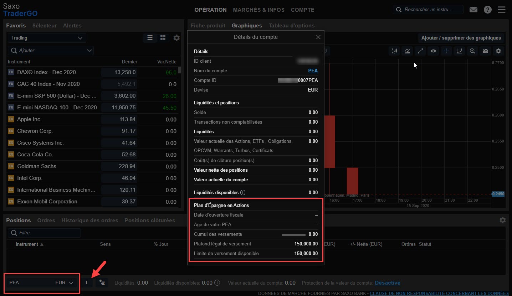The width and height of the screenshot is (512, 296).
Task: Click the Dernier column header
Action: point(129,62)
